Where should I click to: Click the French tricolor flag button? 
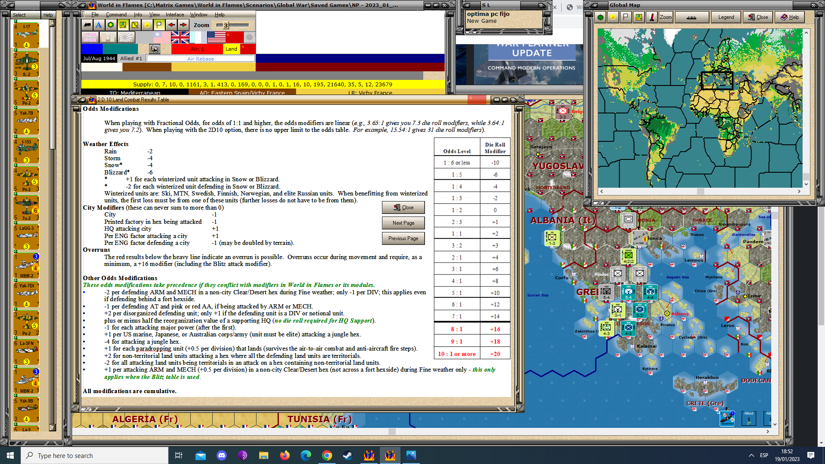coord(198,38)
